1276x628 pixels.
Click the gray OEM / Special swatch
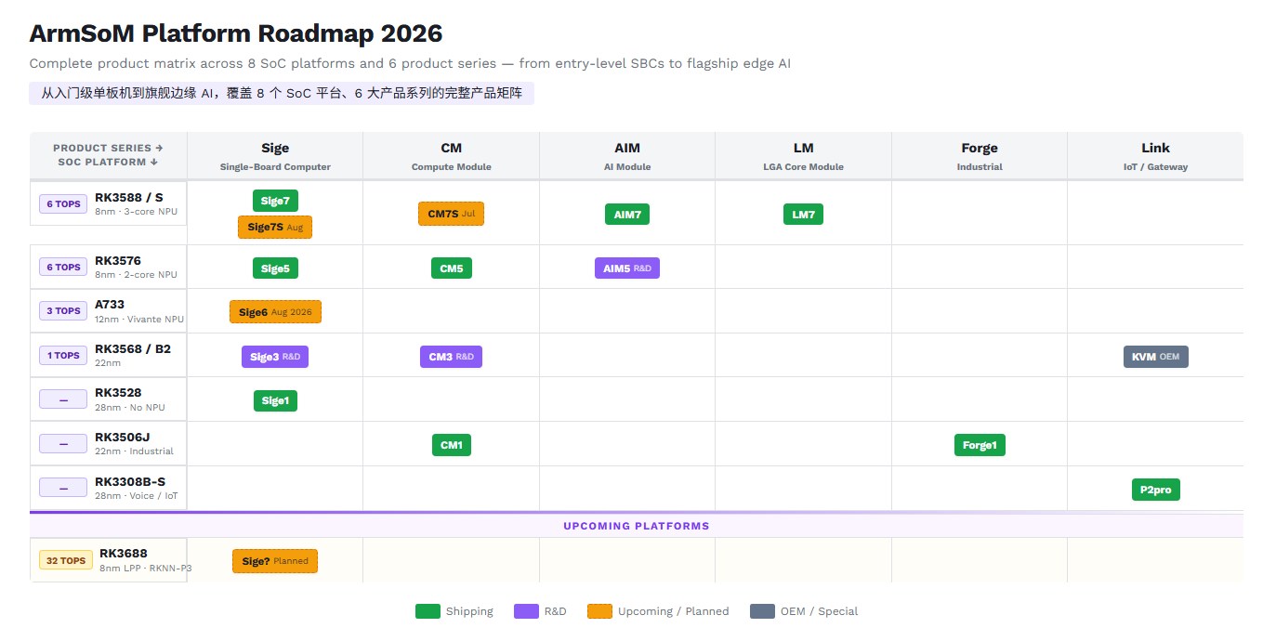(762, 611)
